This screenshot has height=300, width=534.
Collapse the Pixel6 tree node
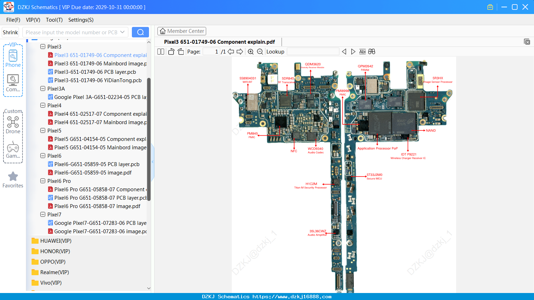pyautogui.click(x=43, y=156)
